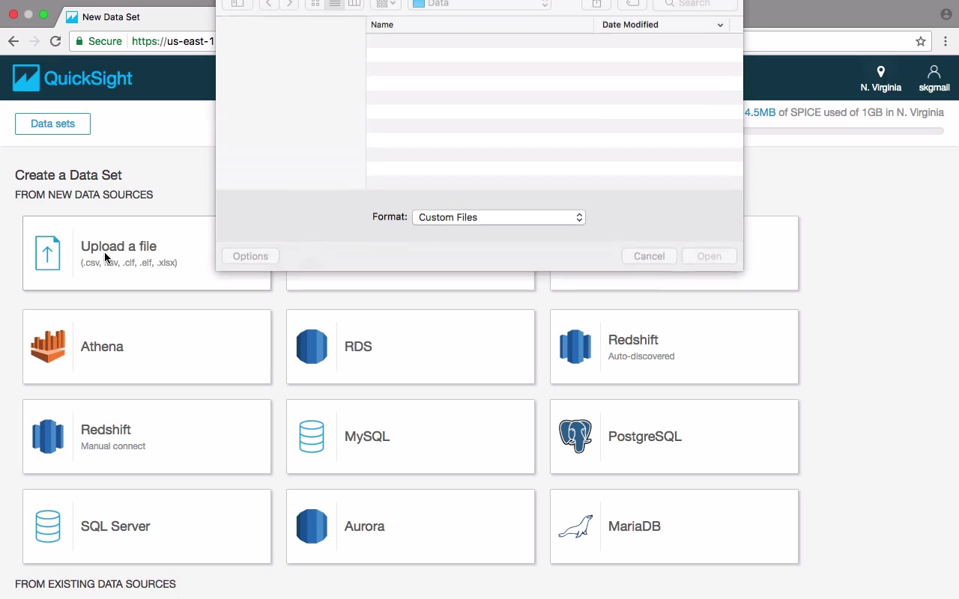Sort files by Date Modified column
Viewport: 959px width, 599px height.
coord(662,25)
